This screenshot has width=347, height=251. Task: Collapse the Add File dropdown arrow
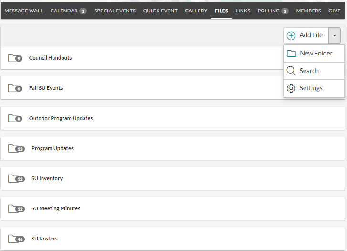335,35
